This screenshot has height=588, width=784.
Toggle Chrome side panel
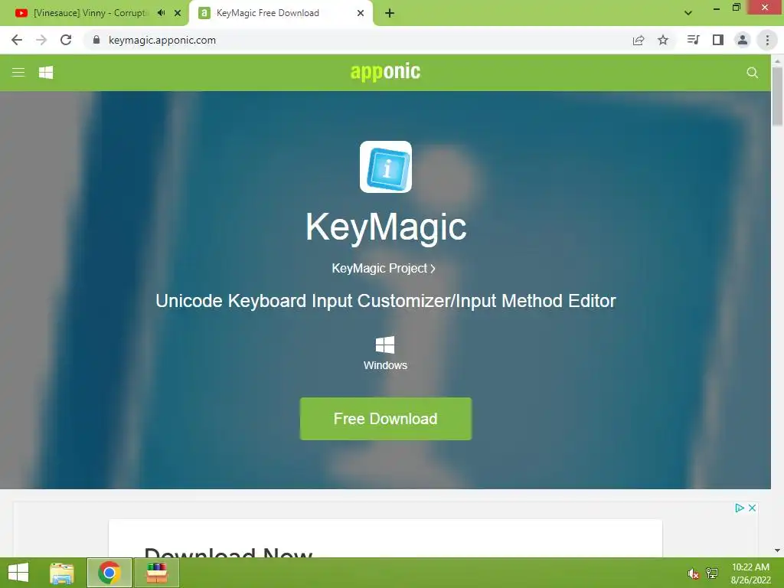pos(718,40)
